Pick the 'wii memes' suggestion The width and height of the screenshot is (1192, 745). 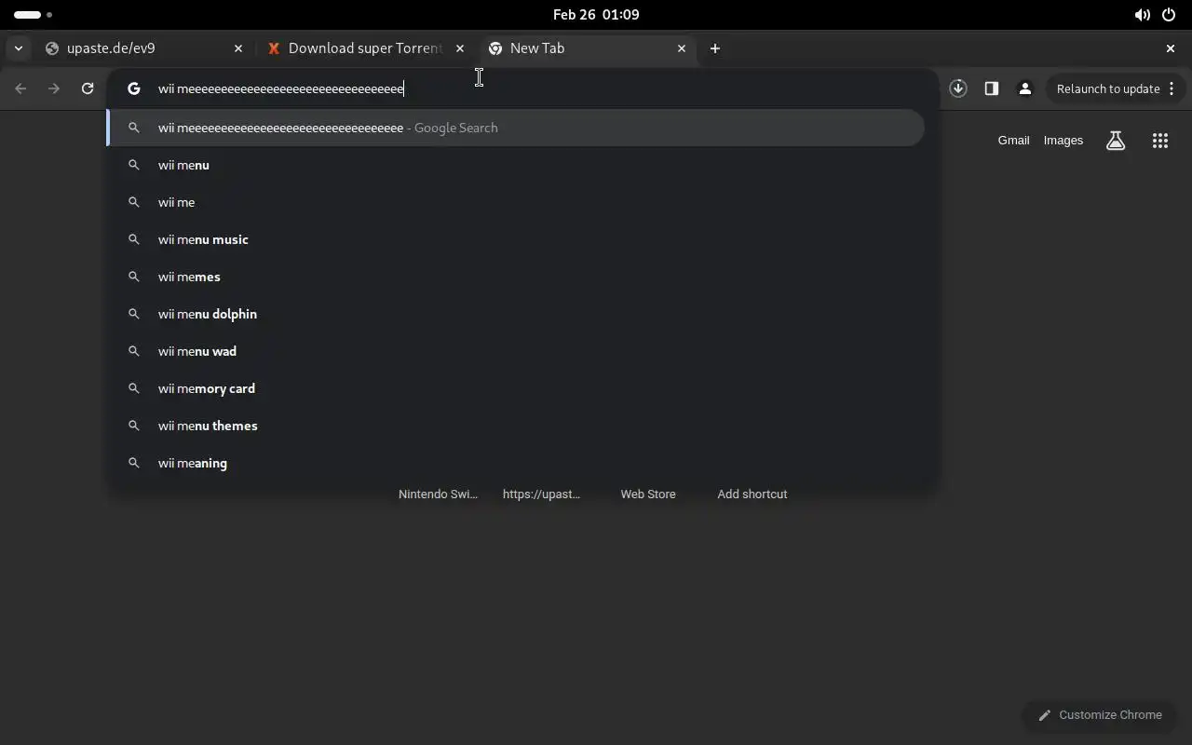[517, 277]
